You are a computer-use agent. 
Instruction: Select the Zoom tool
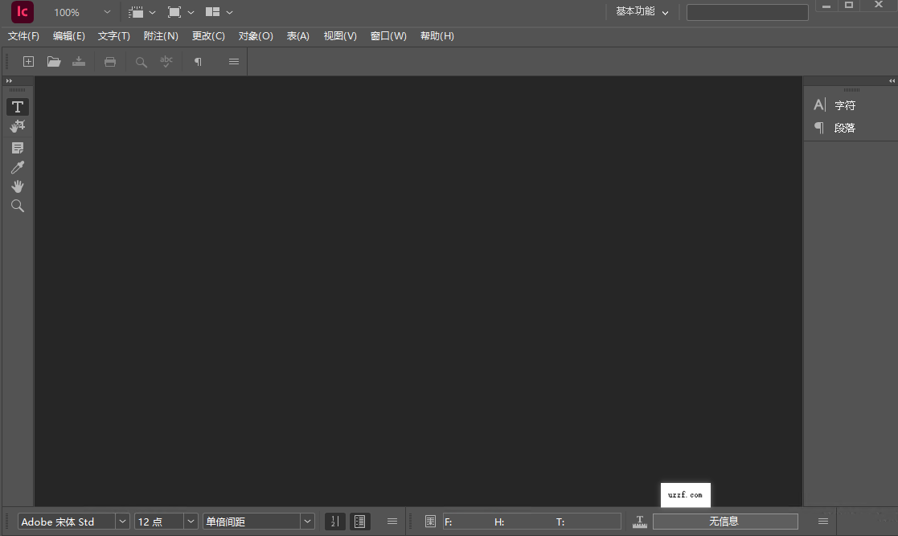(x=17, y=206)
